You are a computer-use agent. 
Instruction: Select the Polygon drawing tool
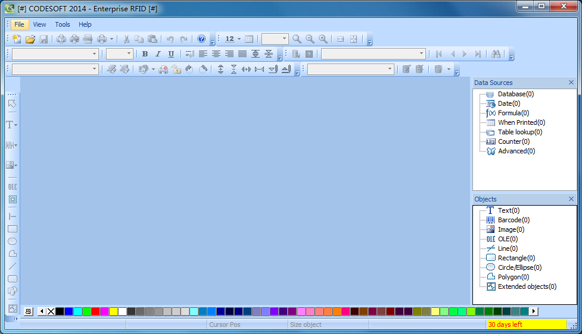tap(13, 254)
